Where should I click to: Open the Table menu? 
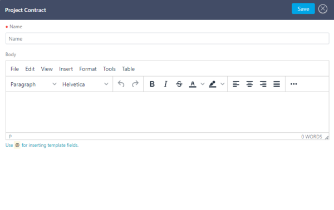click(x=128, y=69)
